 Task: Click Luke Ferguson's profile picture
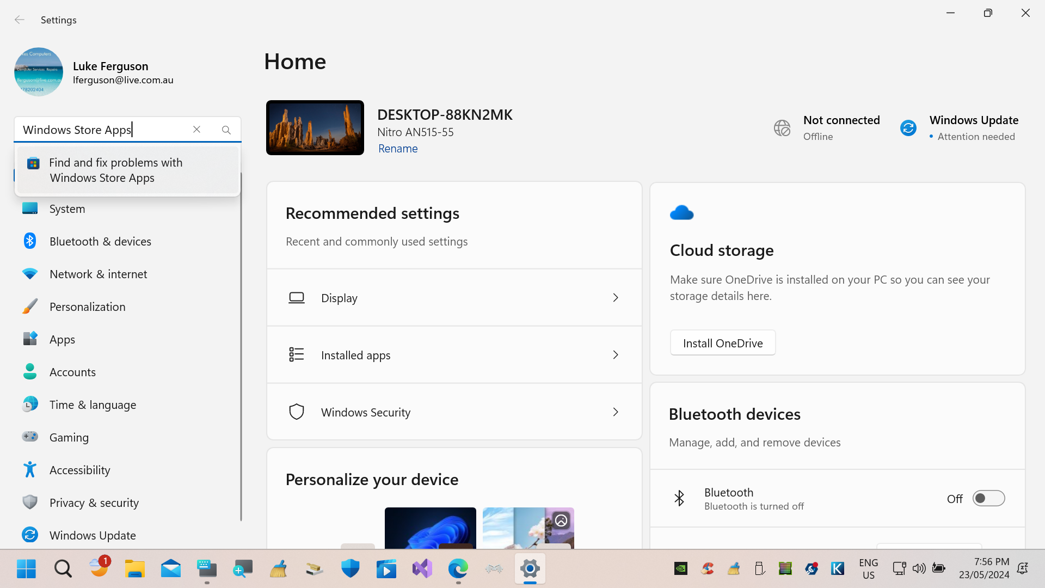coord(38,72)
